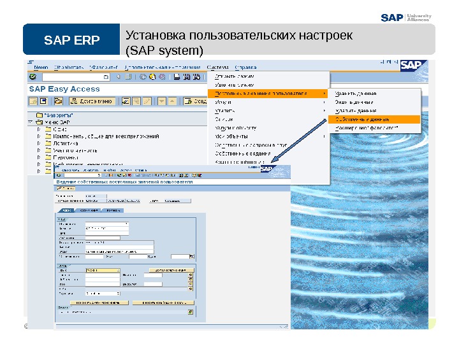Open the Дополнительная информация menu
The width and height of the screenshot is (459, 344).
[x=163, y=68]
